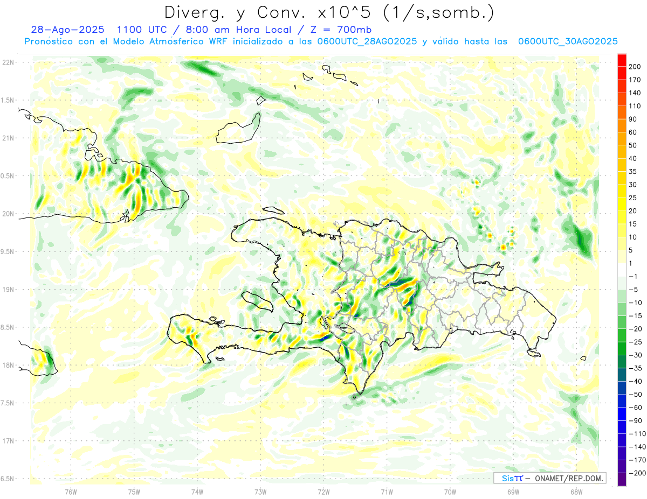647x499 pixels.
Task: Click the '17N' latitude label
Action: click(8, 441)
